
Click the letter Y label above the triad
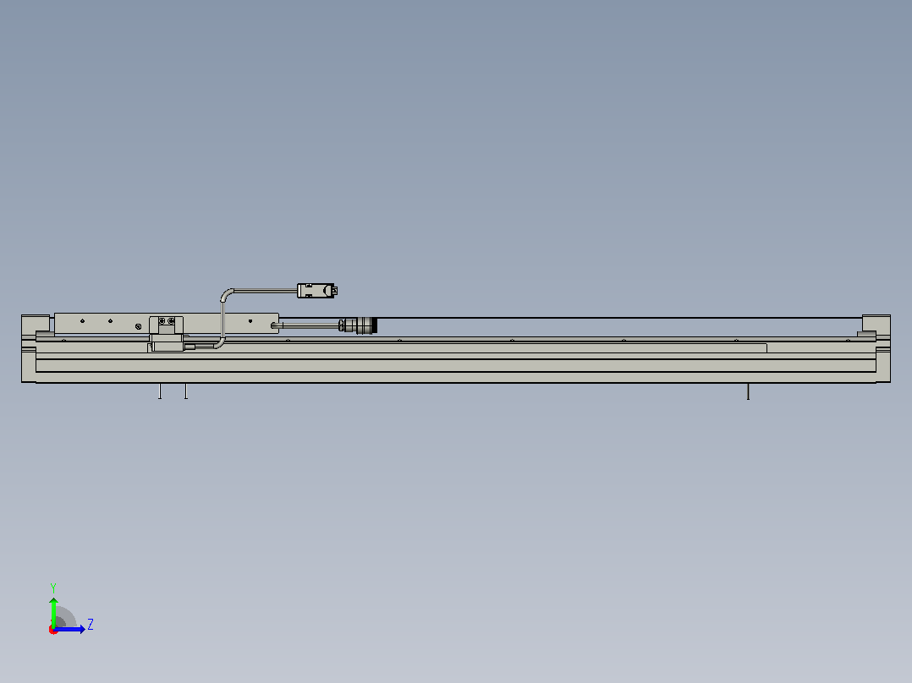(x=53, y=587)
